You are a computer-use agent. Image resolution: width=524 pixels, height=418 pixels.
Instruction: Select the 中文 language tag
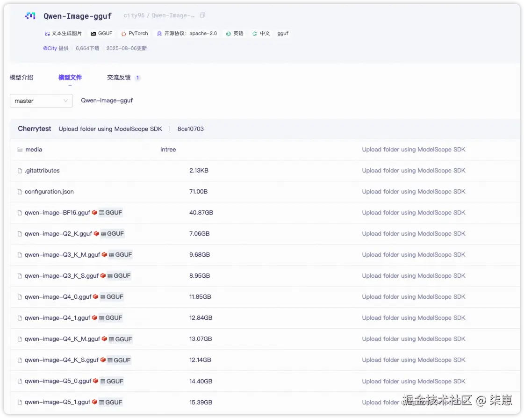(x=261, y=34)
